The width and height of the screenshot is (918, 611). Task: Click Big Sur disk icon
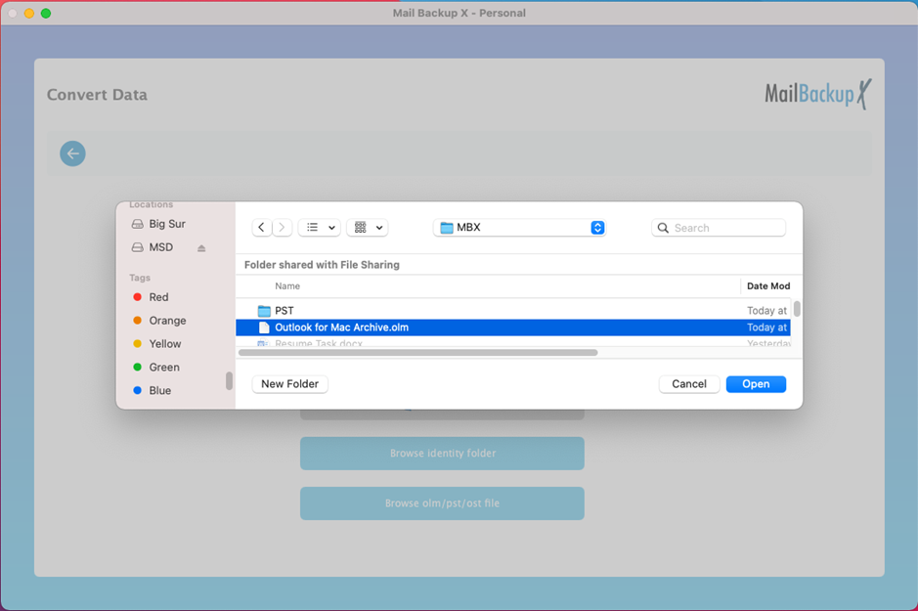(138, 224)
